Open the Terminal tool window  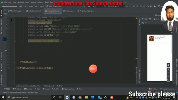click(x=28, y=89)
